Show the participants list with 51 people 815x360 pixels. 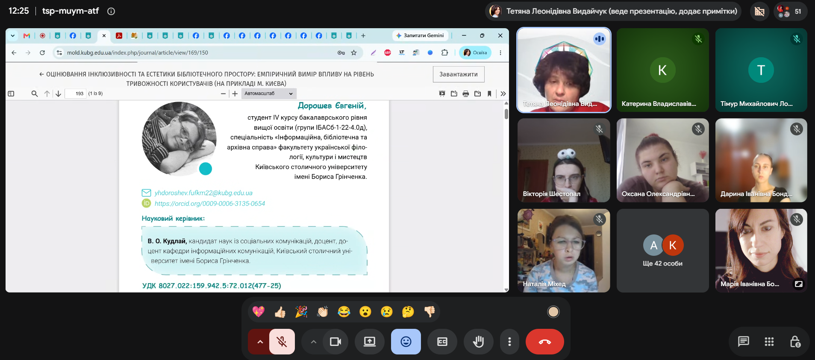point(790,11)
